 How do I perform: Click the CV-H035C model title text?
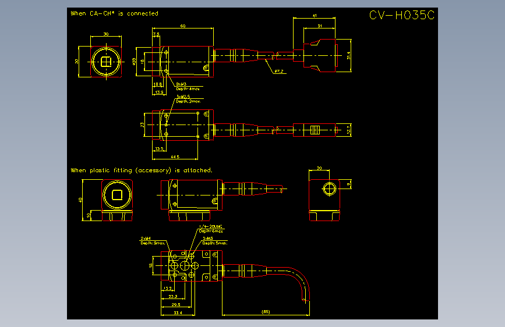tap(402, 15)
